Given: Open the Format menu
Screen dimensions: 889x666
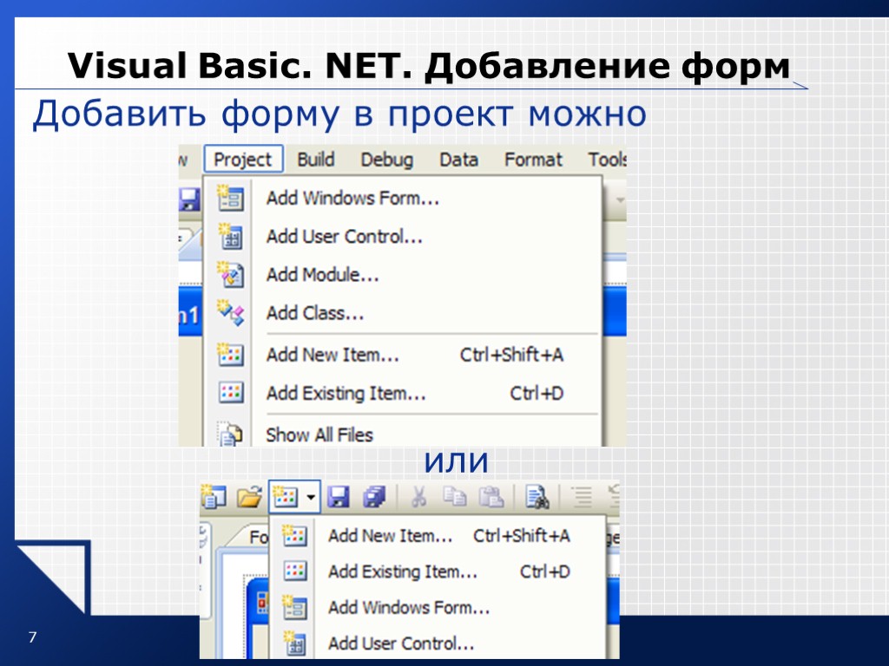Looking at the screenshot, I should pos(533,160).
